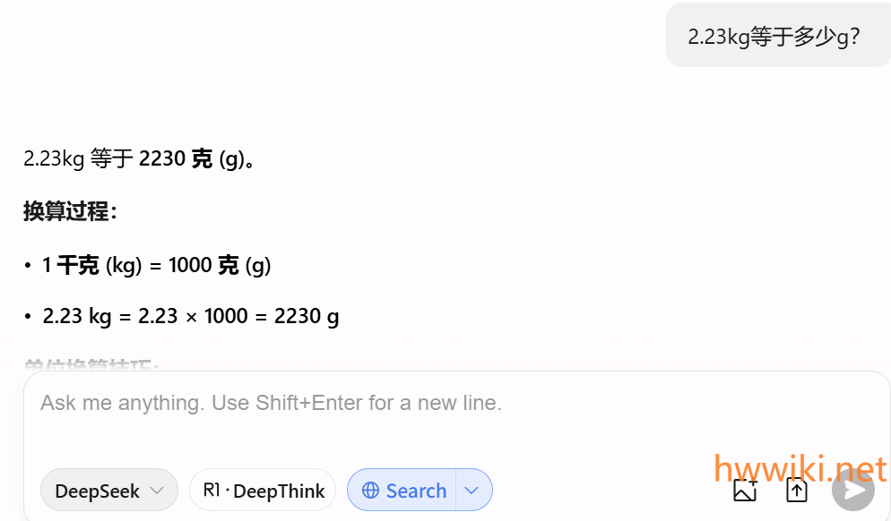Click the '换算过程' heading
This screenshot has height=521, width=891.
[70, 212]
